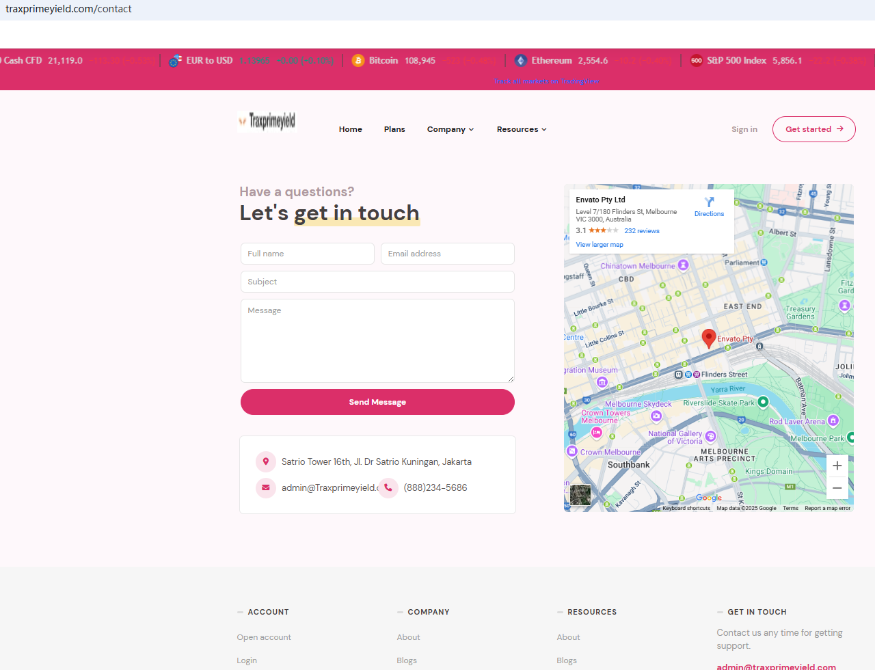This screenshot has height=670, width=875.
Task: Click the location pin icon beside address
Action: pos(265,462)
